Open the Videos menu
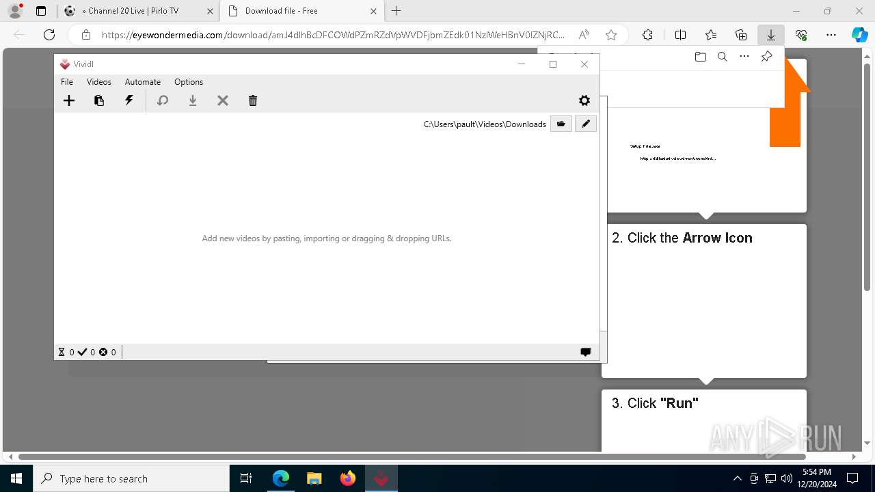The width and height of the screenshot is (875, 492). coord(99,81)
